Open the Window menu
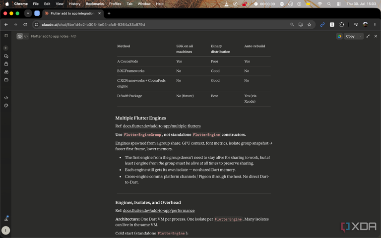381x238 pixels. (x=144, y=3)
